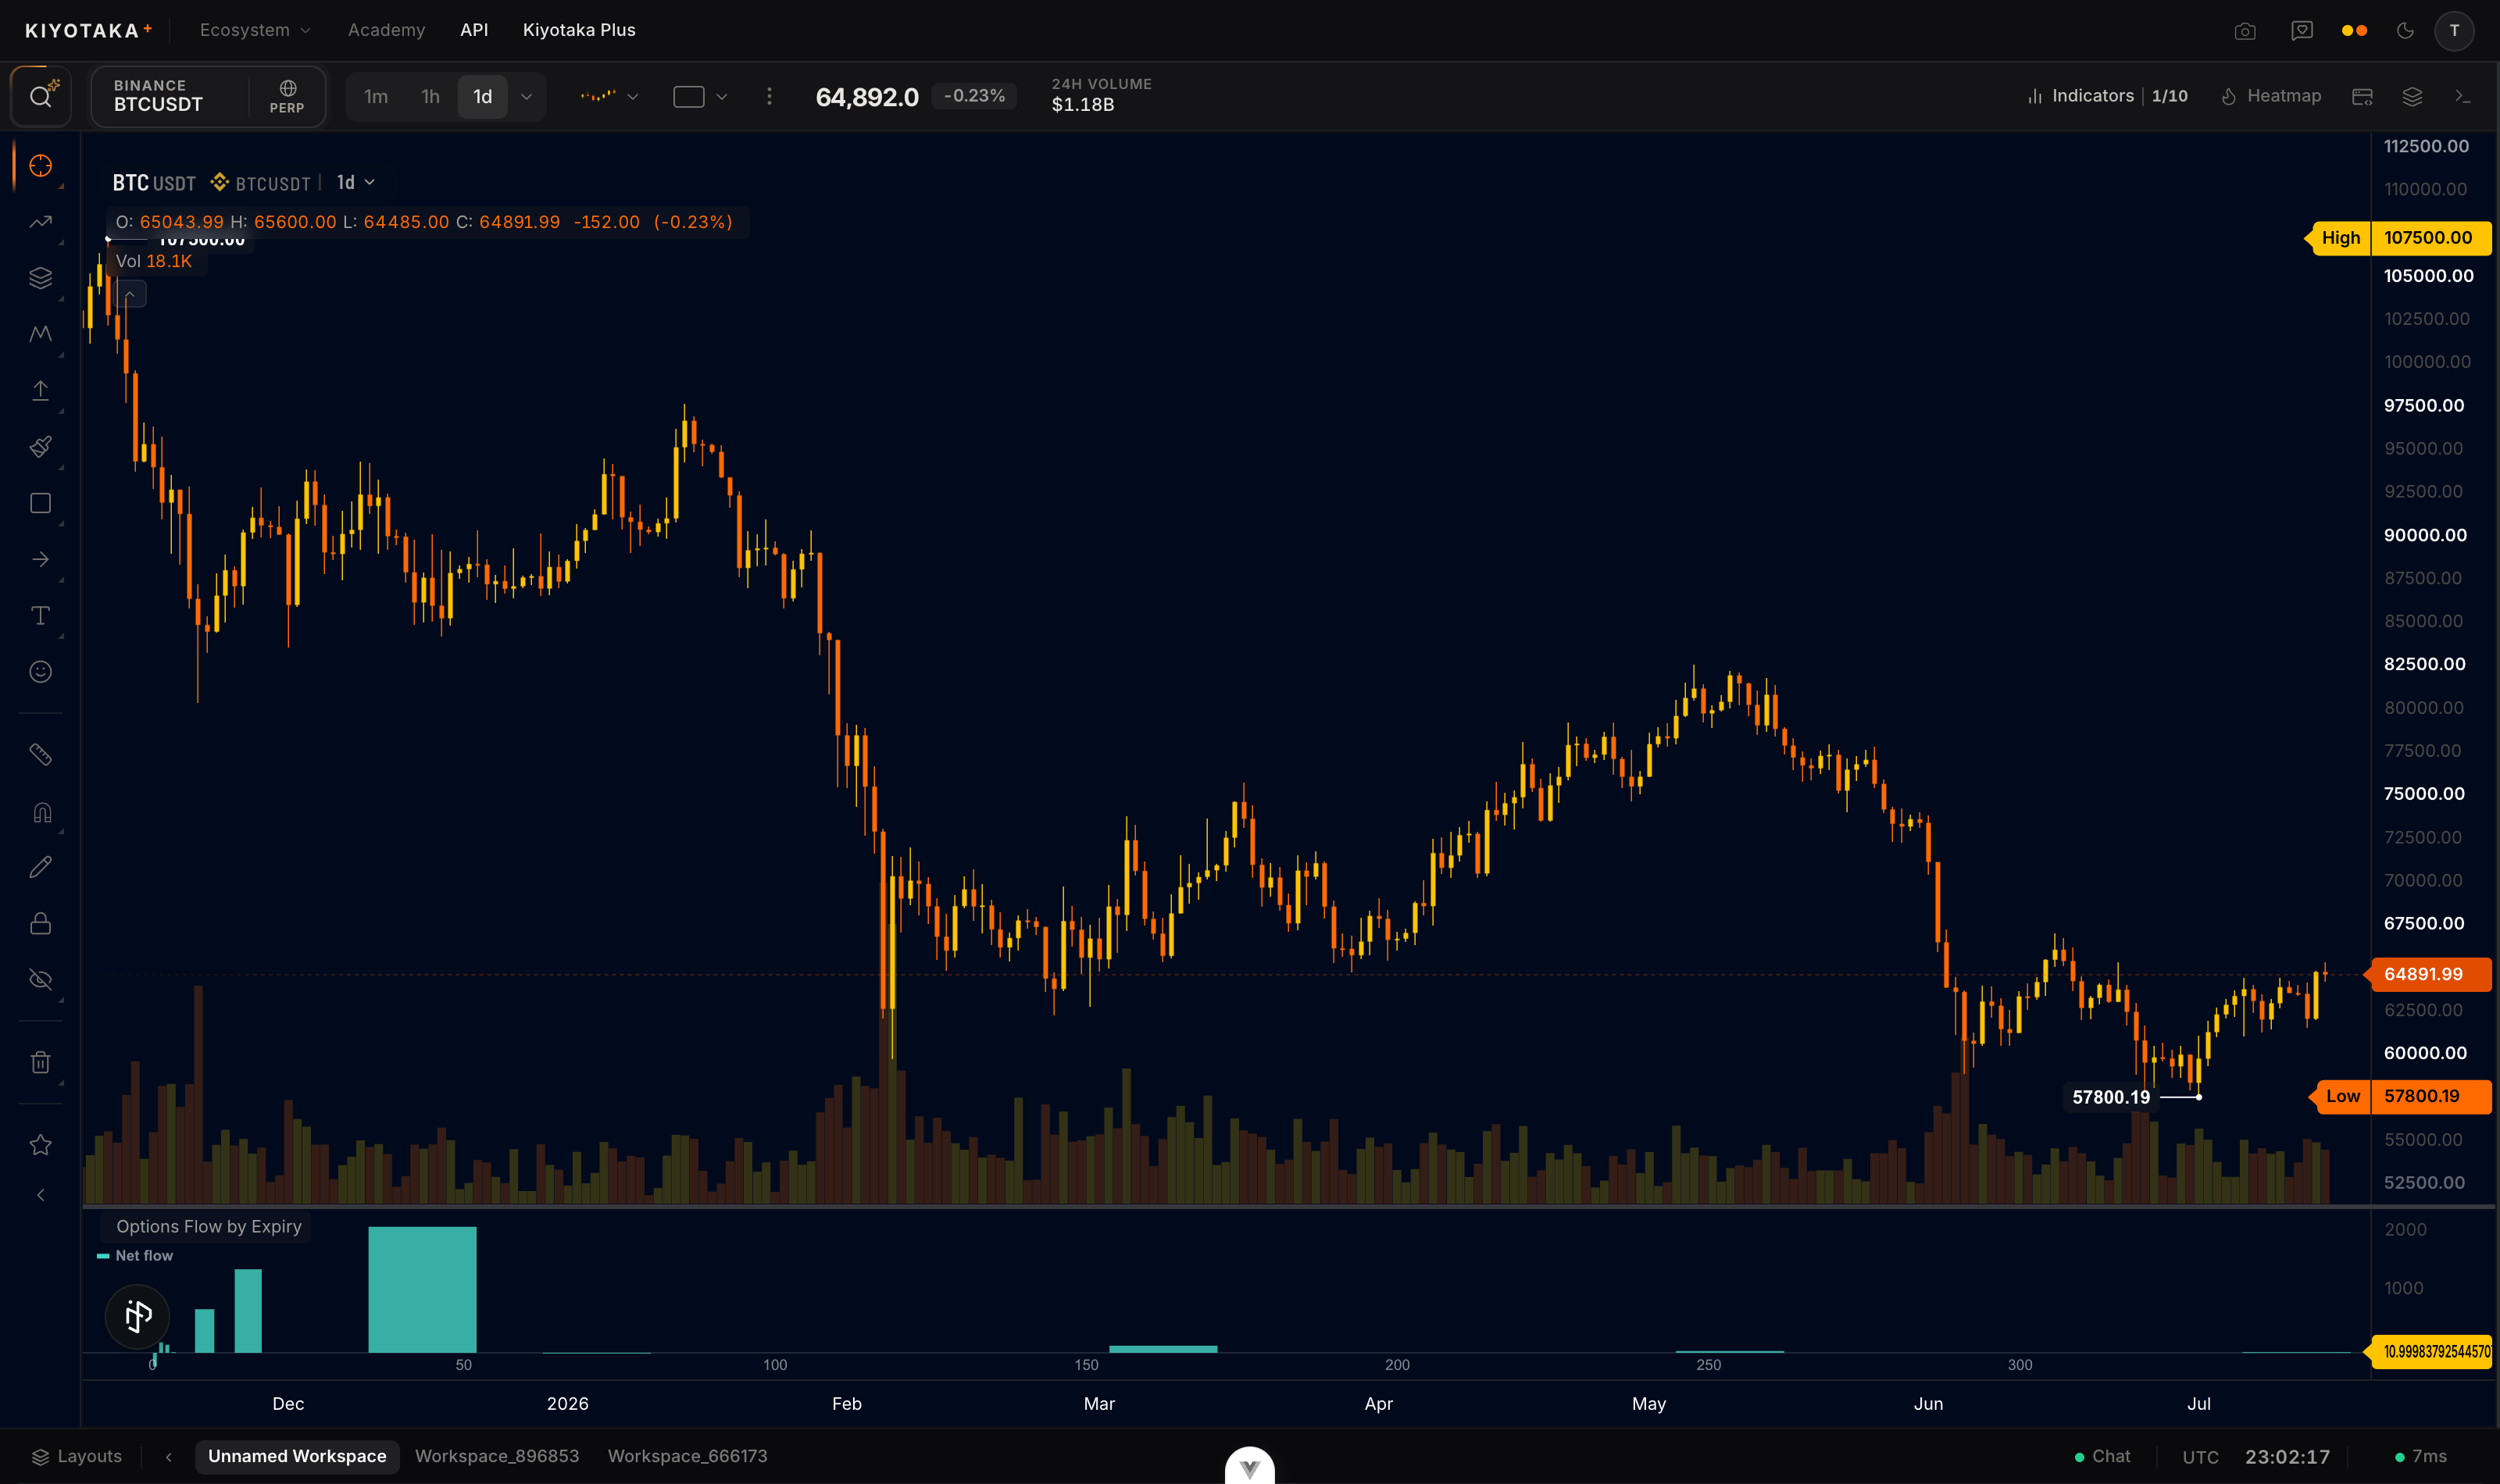Select the pattern zigzag drawing tool
This screenshot has width=2500, height=1484.
pyautogui.click(x=40, y=334)
